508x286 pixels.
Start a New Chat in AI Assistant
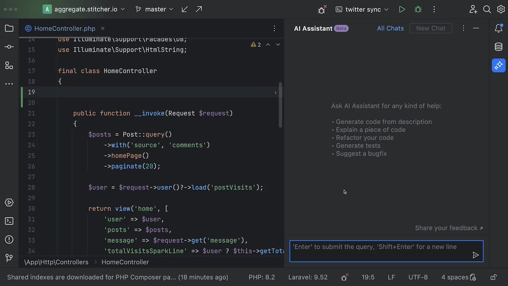pyautogui.click(x=431, y=28)
